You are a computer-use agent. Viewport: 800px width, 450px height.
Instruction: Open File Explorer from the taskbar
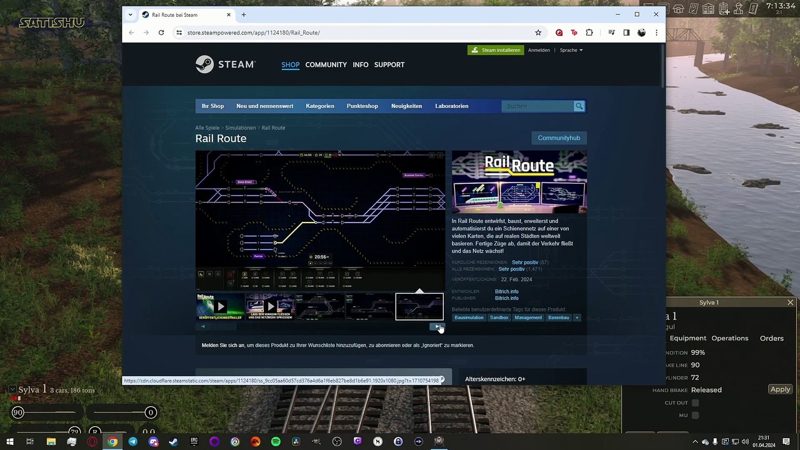pyautogui.click(x=51, y=441)
